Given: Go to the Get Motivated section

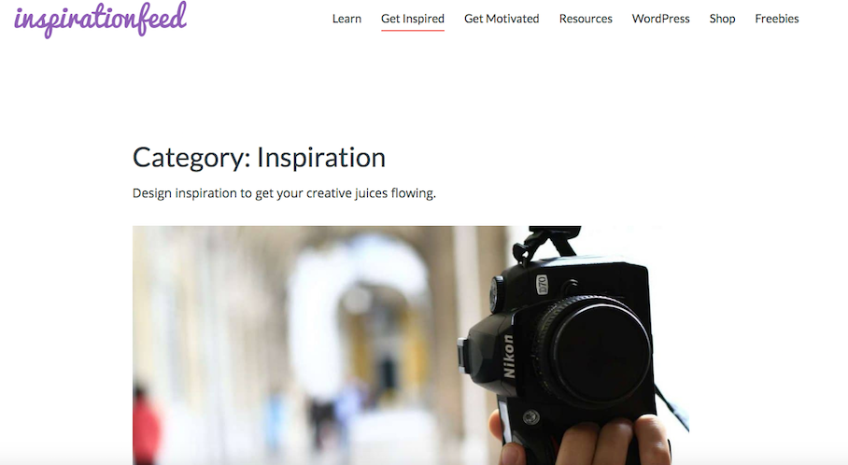Looking at the screenshot, I should (x=502, y=19).
